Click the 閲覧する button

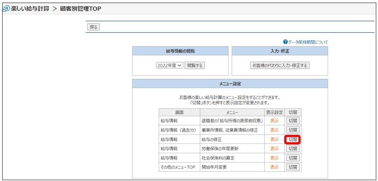click(194, 66)
